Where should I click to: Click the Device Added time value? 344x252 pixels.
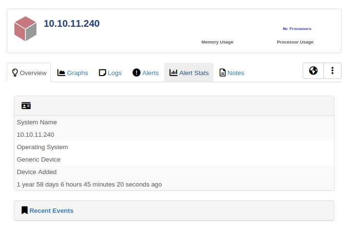click(x=89, y=184)
